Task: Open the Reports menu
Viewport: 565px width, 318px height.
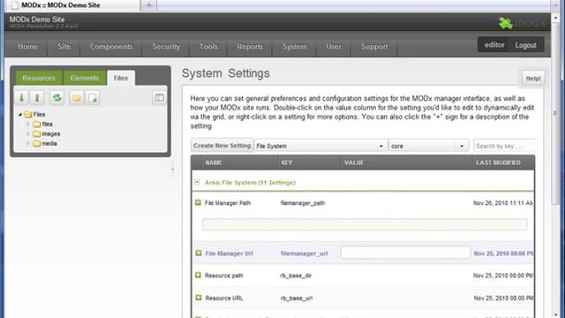Action: pyautogui.click(x=250, y=47)
